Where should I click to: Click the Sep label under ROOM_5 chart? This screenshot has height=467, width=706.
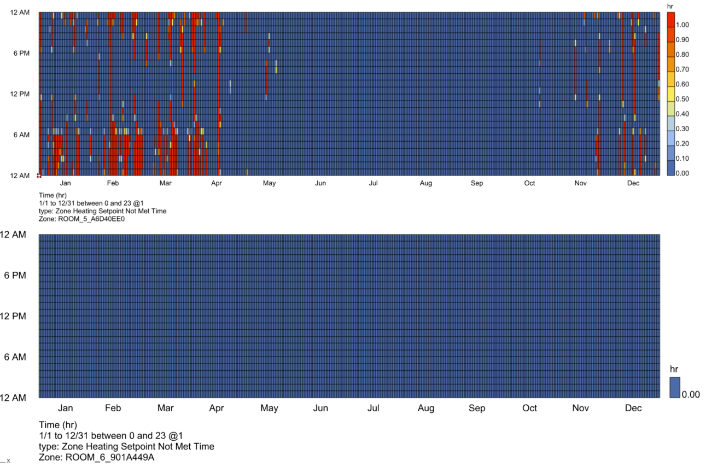[477, 183]
